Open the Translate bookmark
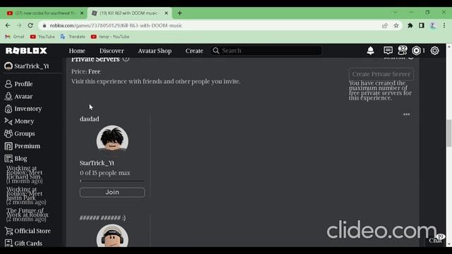This screenshot has width=452, height=254. (x=73, y=37)
